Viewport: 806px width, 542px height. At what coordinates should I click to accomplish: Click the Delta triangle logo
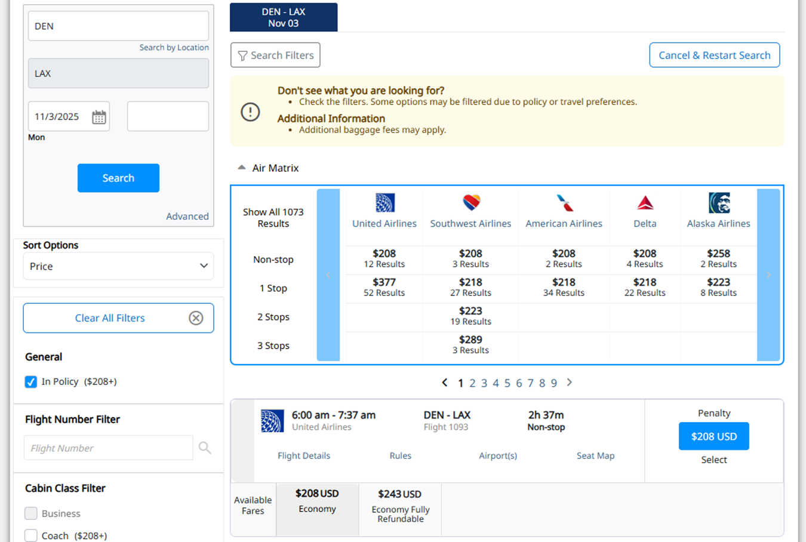point(645,203)
